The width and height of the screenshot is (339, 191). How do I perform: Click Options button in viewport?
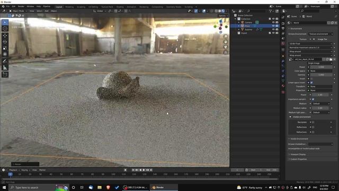pos(223,16)
